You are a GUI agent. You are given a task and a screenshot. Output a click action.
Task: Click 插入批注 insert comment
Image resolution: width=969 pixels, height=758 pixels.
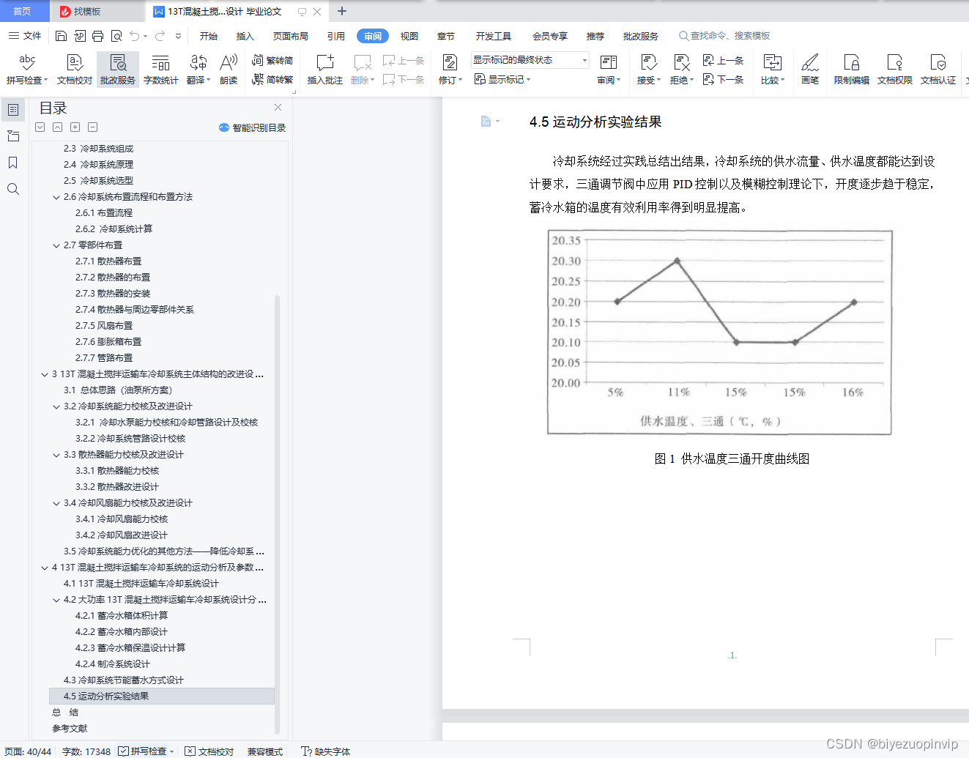point(324,70)
